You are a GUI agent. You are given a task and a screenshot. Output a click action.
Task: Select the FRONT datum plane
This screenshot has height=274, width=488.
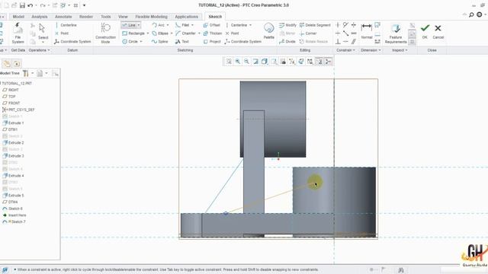(11, 104)
